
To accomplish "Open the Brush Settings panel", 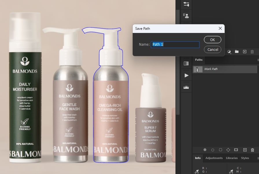I will [186, 5].
